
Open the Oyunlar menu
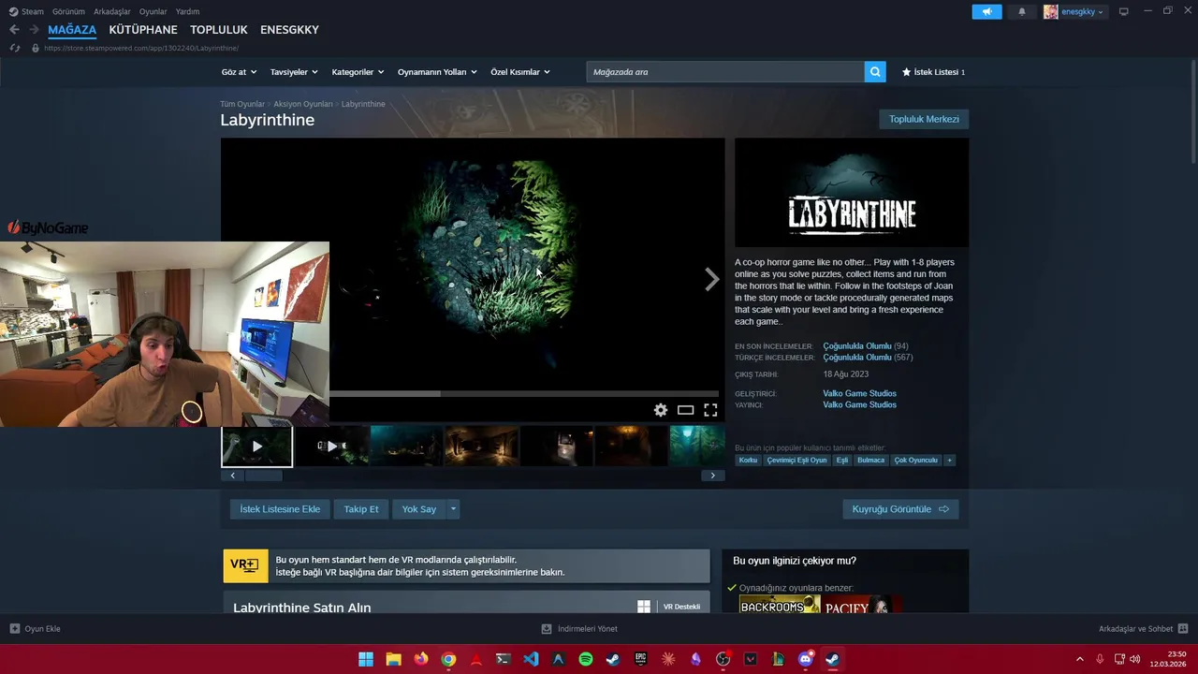click(153, 11)
